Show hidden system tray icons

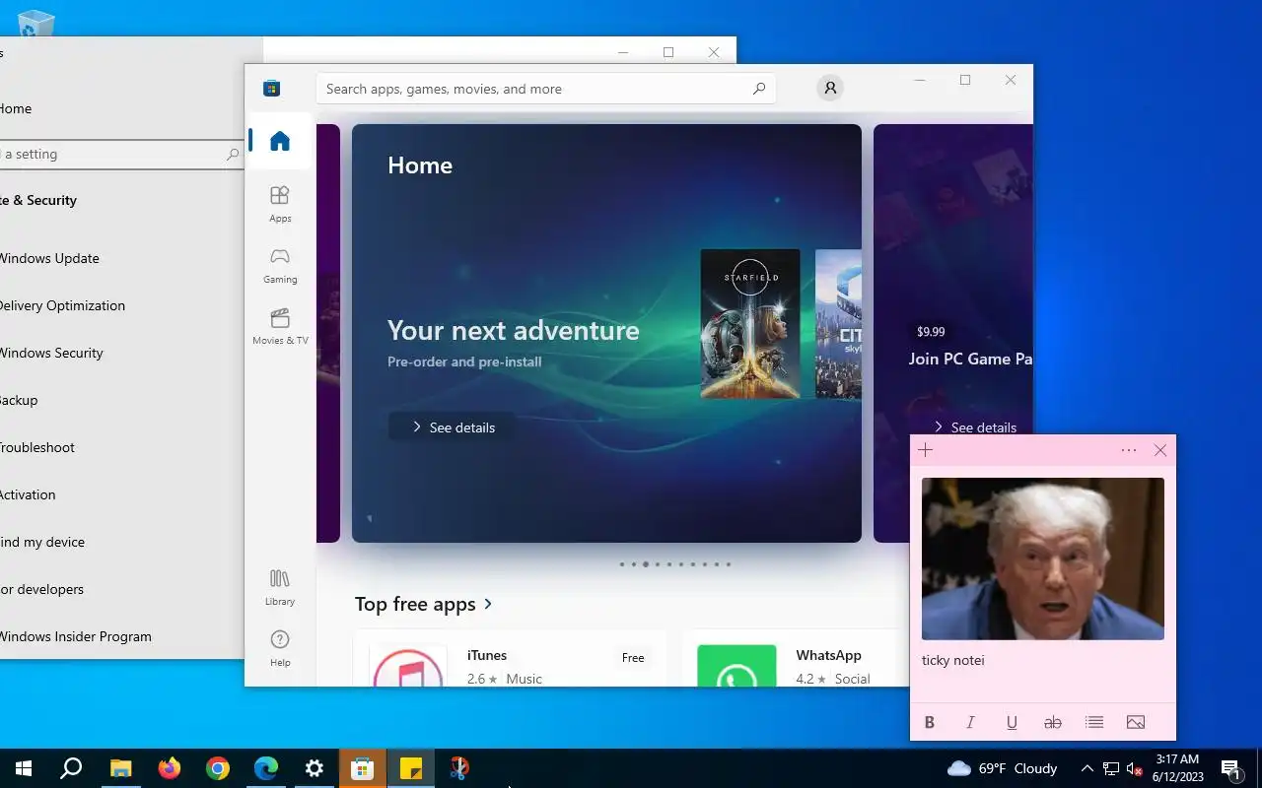[1087, 768]
